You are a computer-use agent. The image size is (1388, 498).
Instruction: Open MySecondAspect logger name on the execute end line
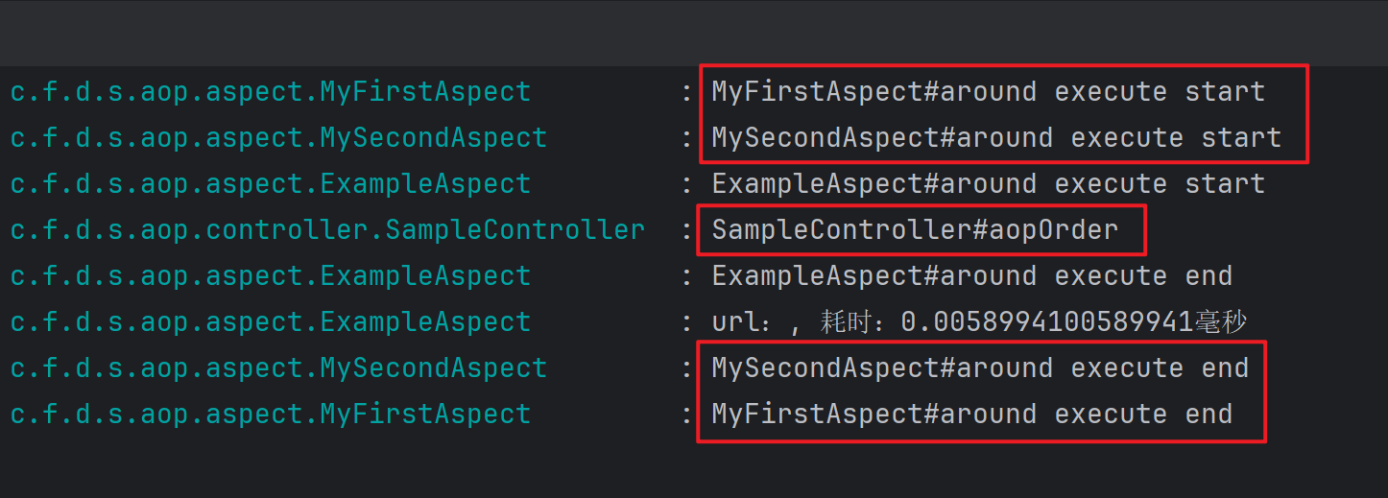(278, 368)
